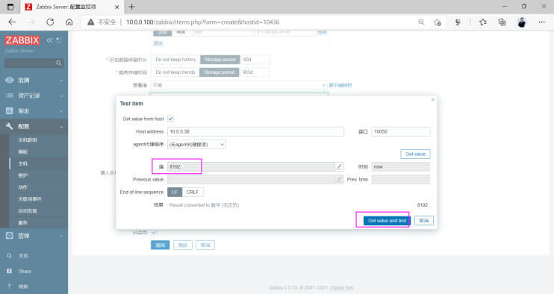Open 模板 templates menu item

tap(23, 151)
